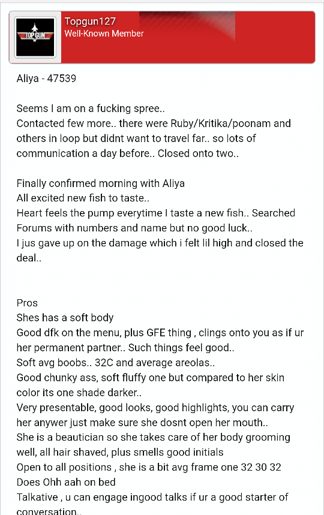Click the word deal.. in post
324x515 pixels.
tap(29, 258)
